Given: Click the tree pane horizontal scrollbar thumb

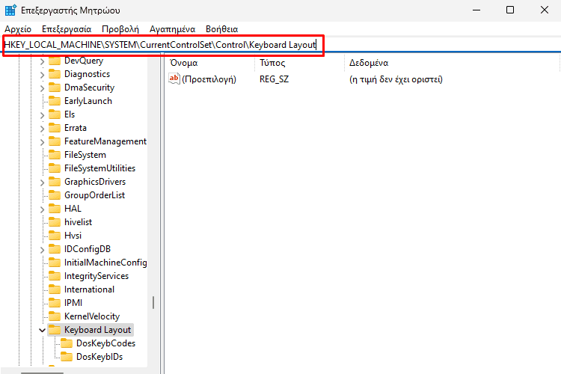Looking at the screenshot, I should point(42,373).
